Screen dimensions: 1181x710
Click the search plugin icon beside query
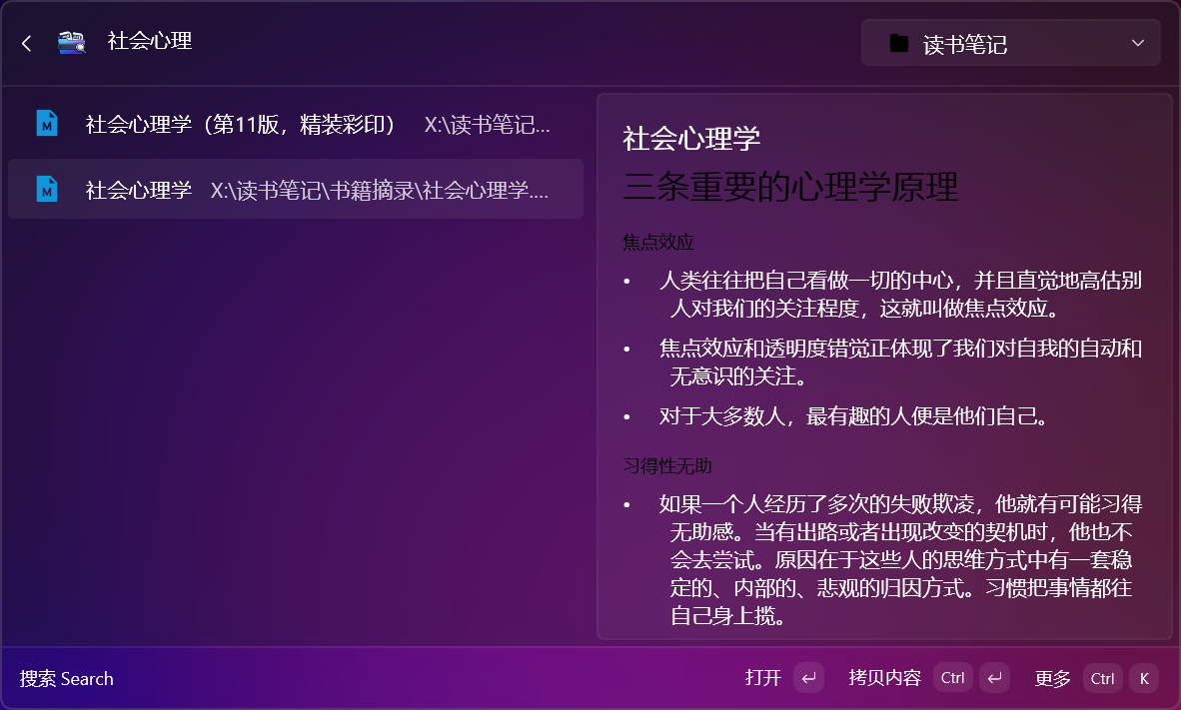[72, 42]
